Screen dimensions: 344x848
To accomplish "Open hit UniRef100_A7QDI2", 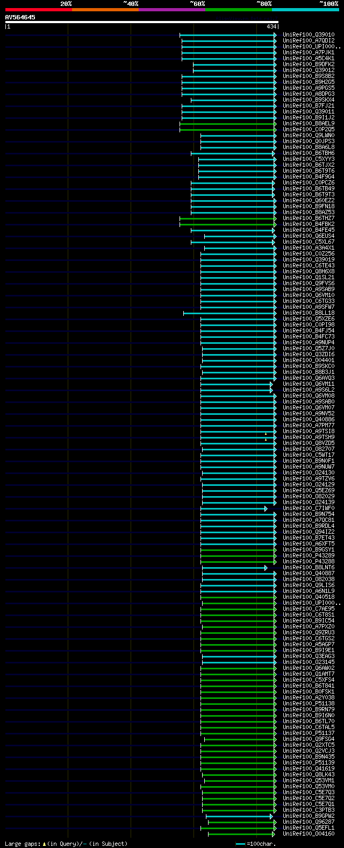I will 309,41.
